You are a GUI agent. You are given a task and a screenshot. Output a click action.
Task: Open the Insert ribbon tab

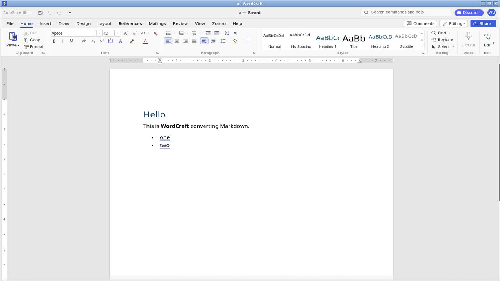click(x=45, y=23)
